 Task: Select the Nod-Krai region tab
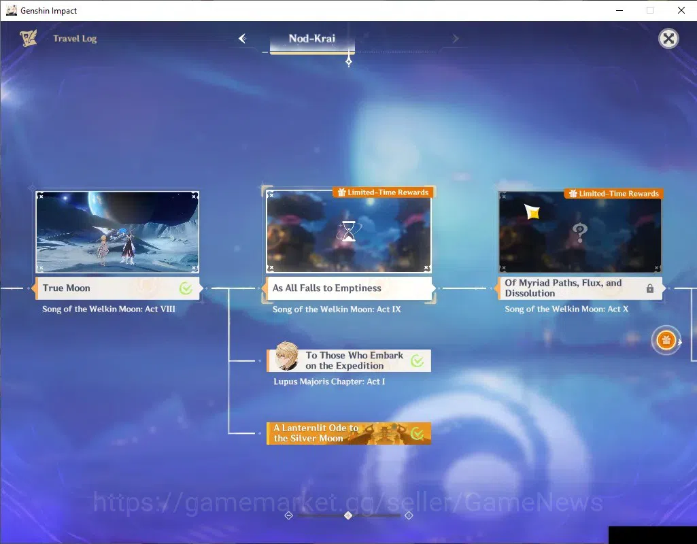tap(312, 41)
